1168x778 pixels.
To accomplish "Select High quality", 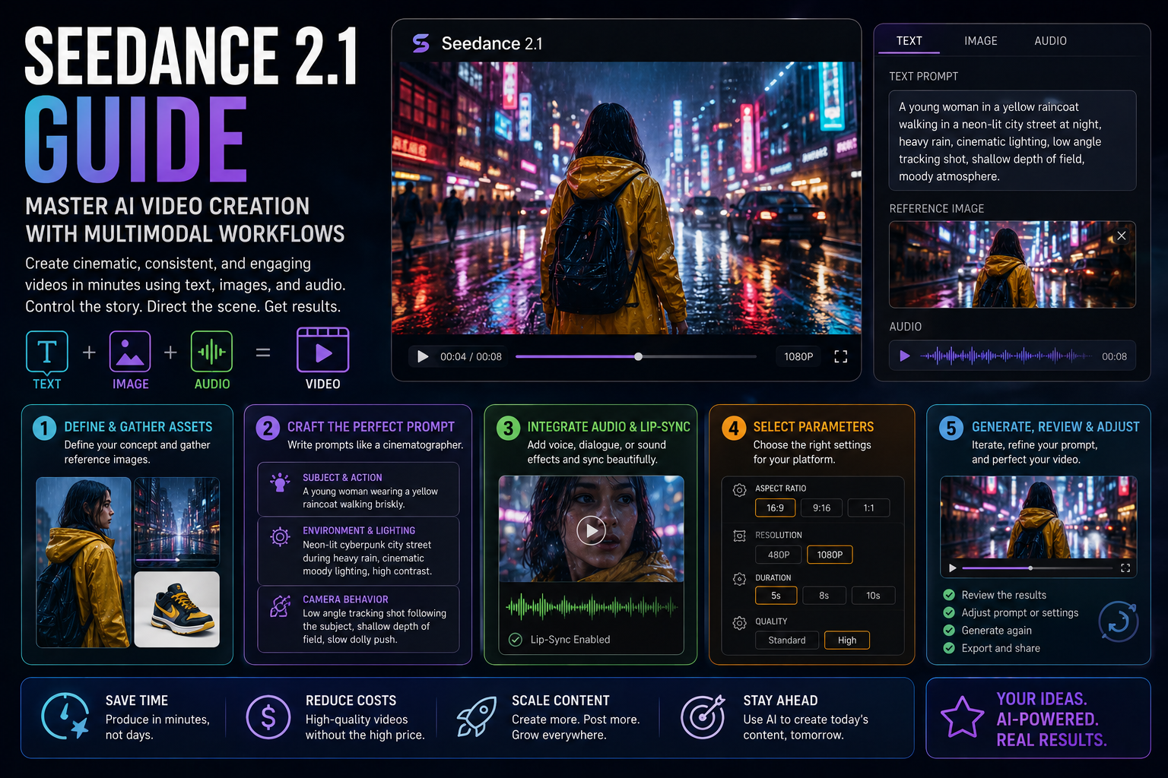I will (847, 640).
